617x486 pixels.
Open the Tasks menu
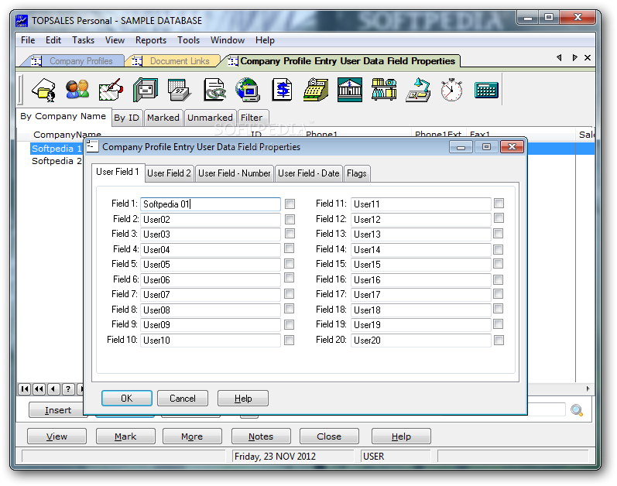83,40
